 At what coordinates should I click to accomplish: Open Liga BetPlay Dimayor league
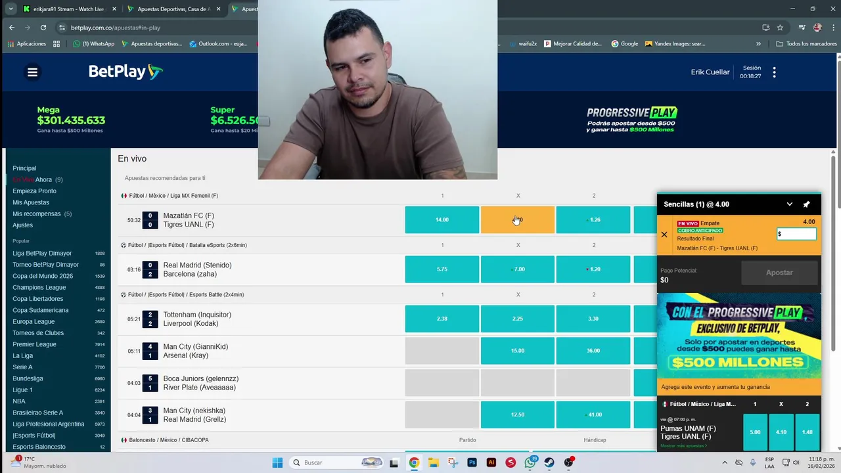coord(42,253)
